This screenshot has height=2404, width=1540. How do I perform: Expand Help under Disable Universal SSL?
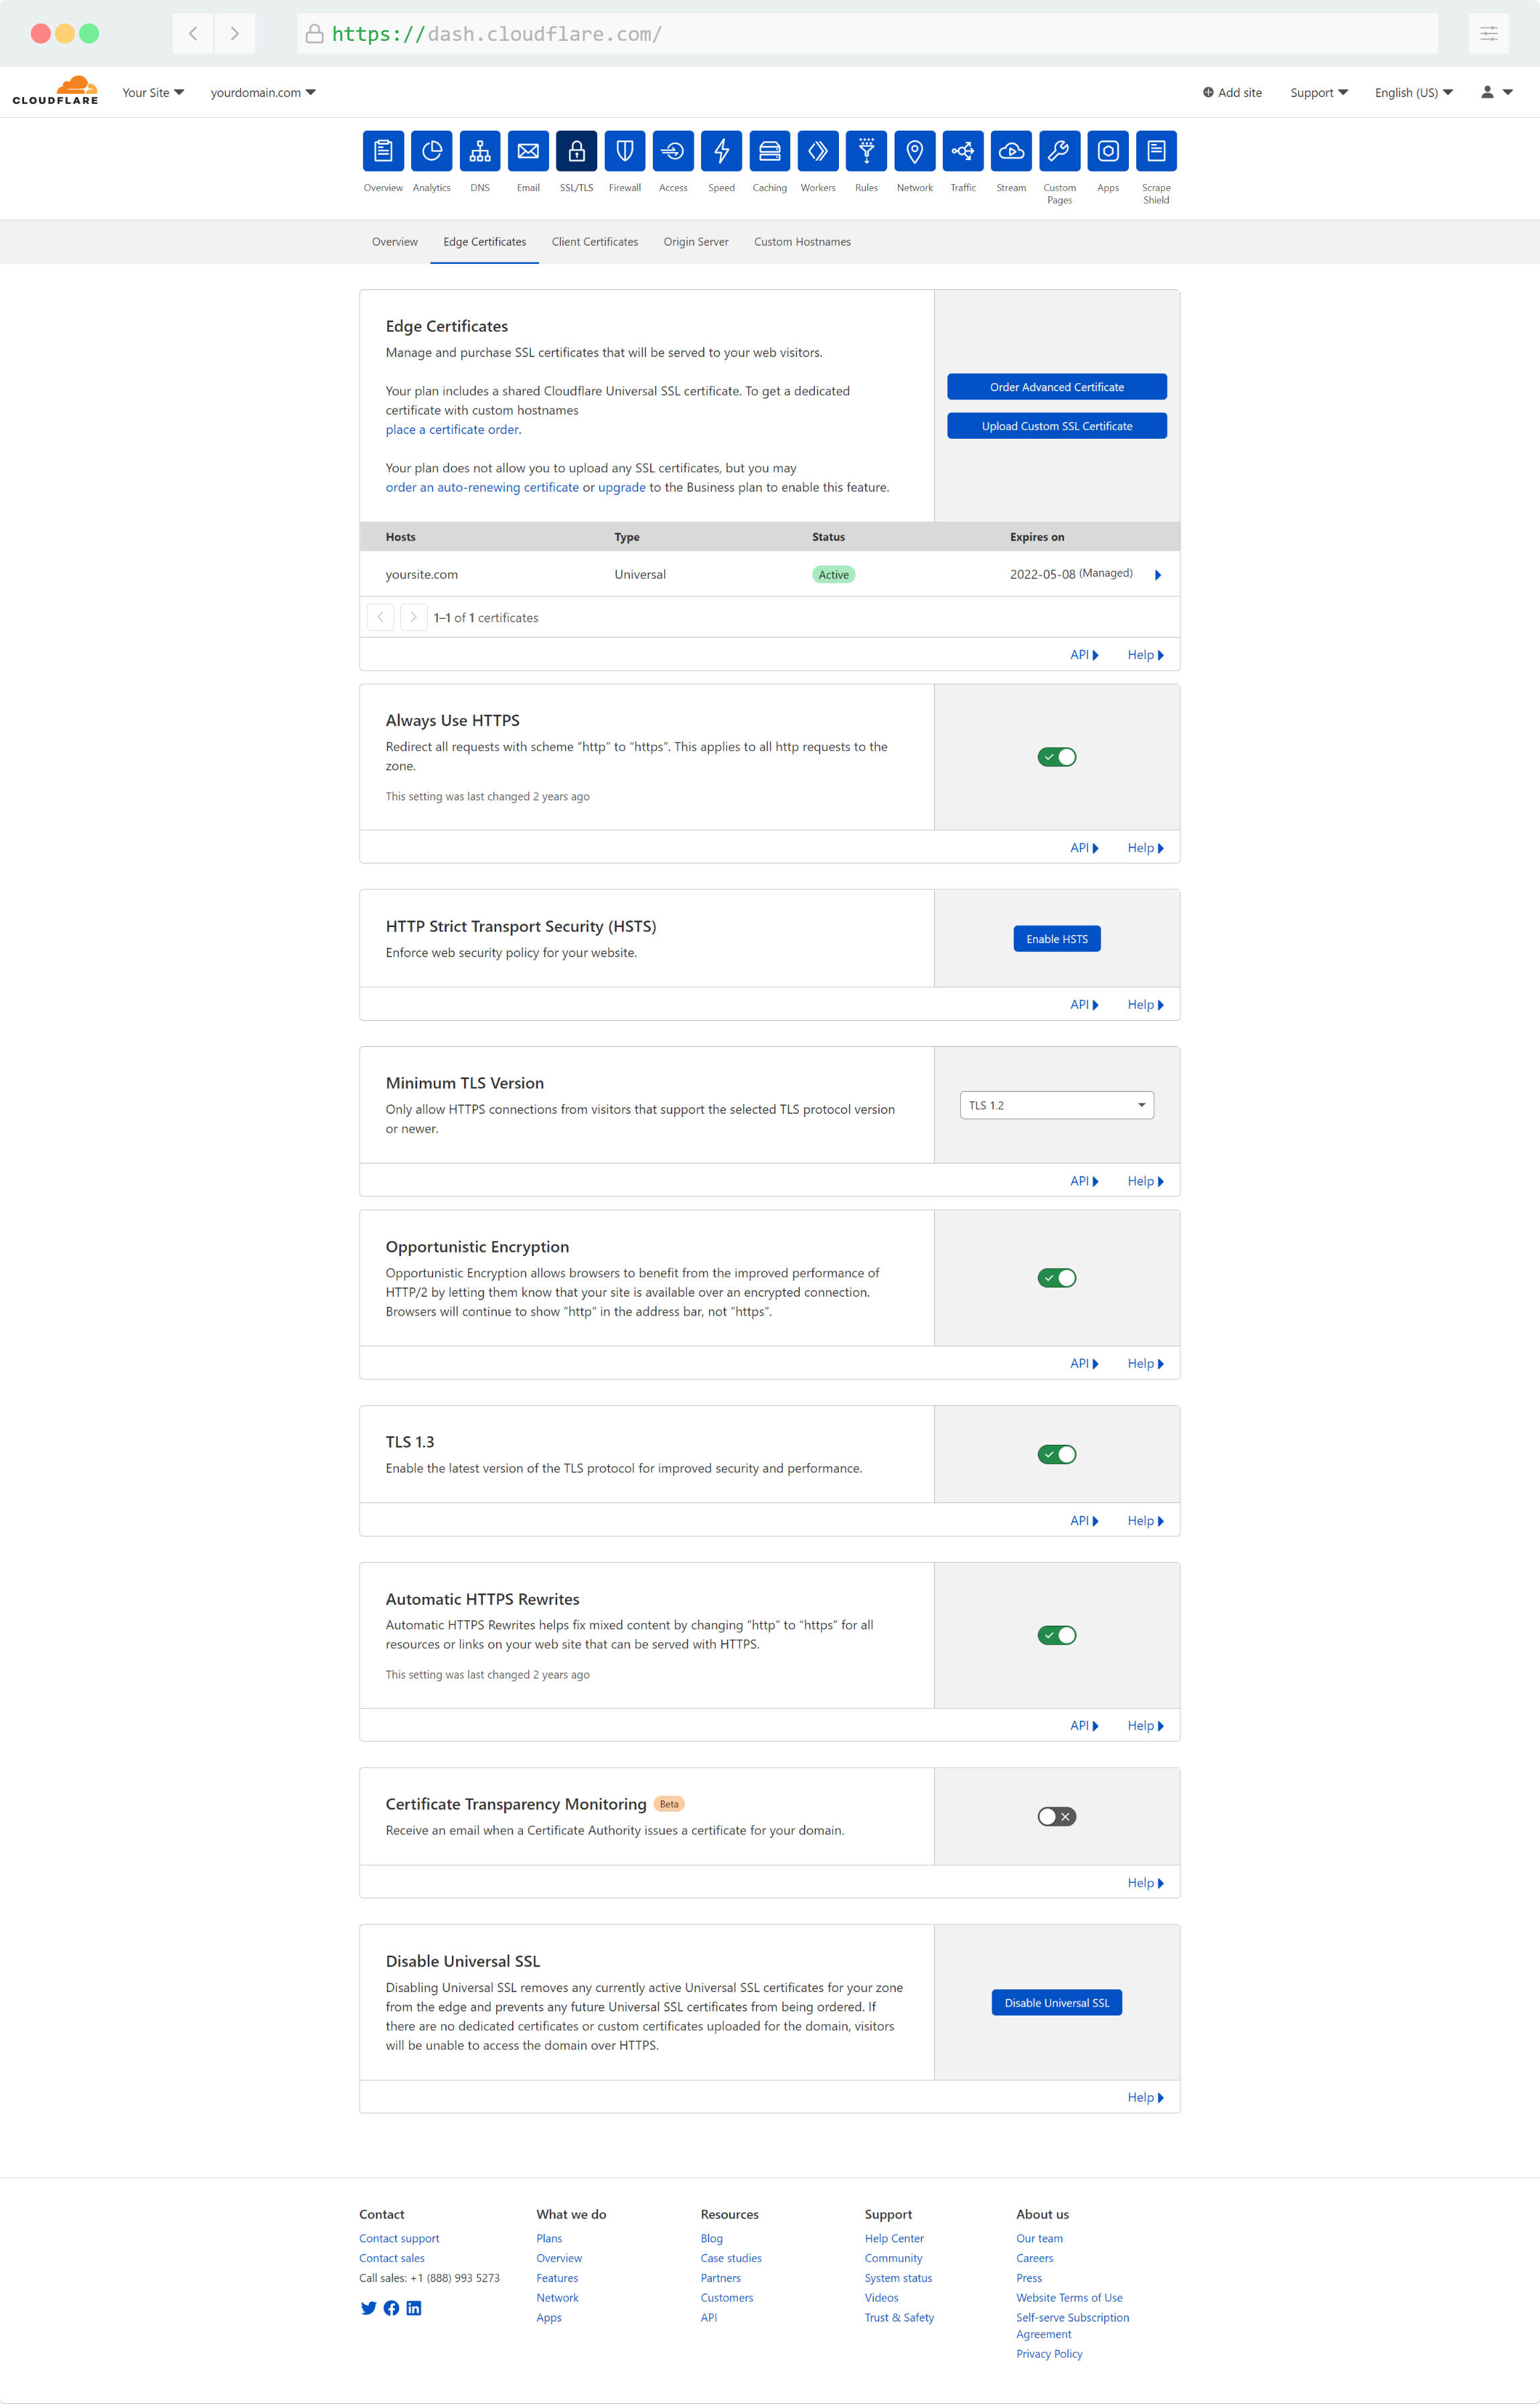(x=1145, y=2098)
